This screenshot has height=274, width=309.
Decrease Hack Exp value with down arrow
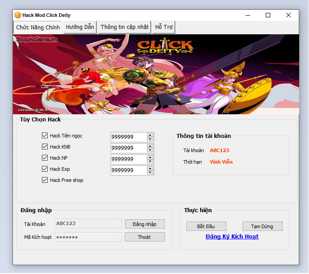150,172
